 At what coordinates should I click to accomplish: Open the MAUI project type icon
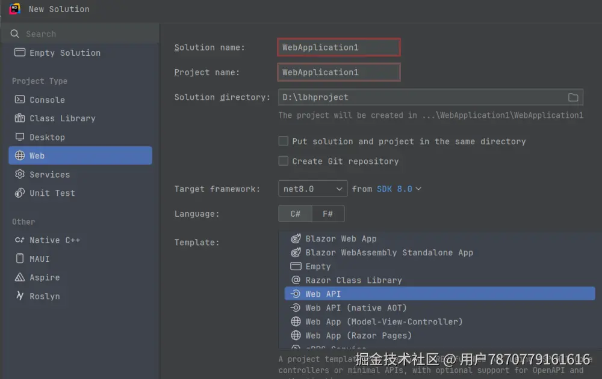19,258
